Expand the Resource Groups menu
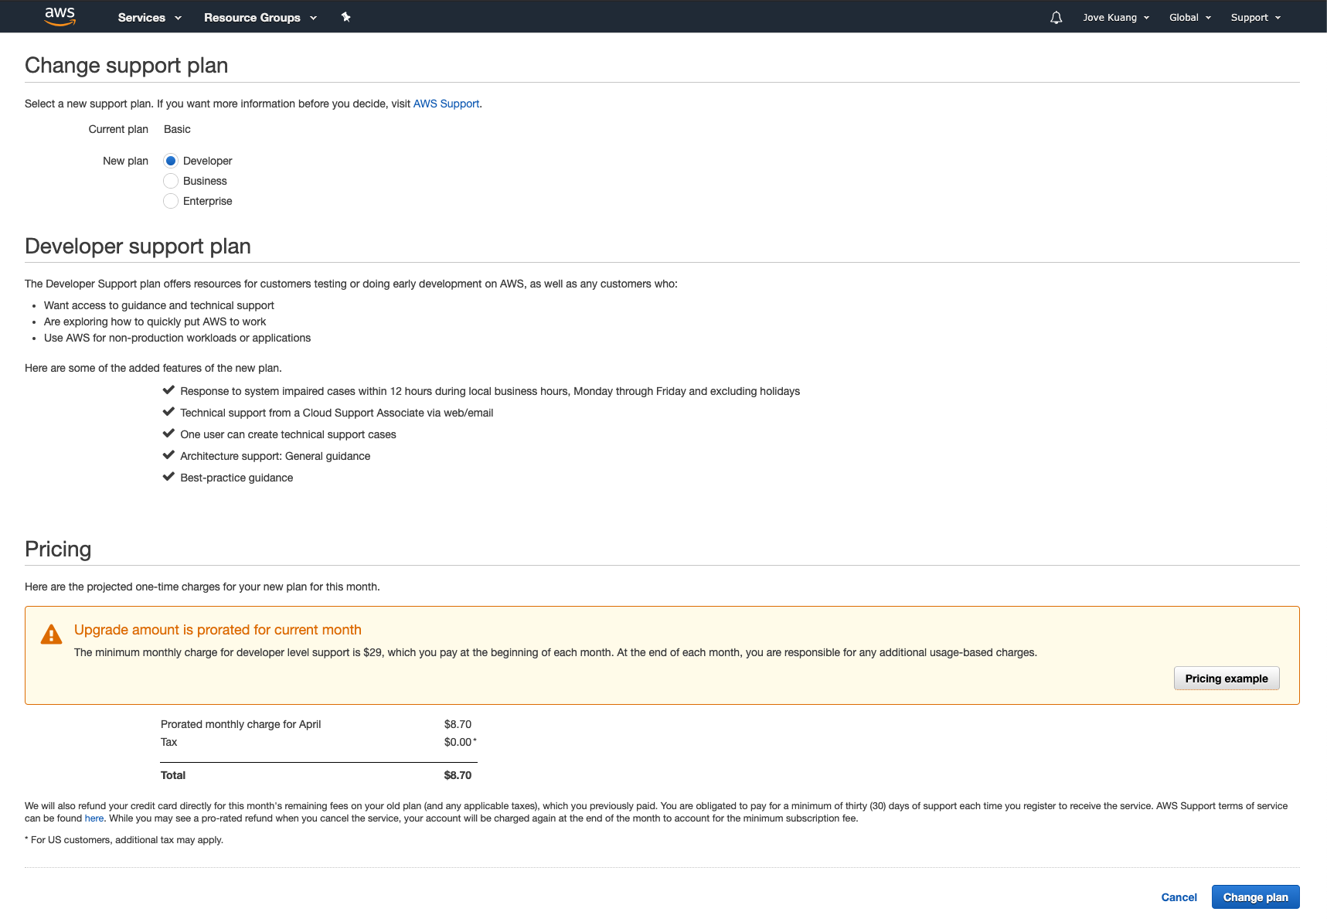The width and height of the screenshot is (1327, 922). 260,17
